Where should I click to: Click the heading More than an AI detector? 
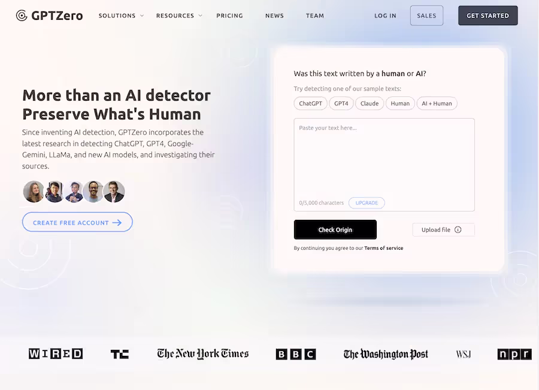(x=117, y=96)
